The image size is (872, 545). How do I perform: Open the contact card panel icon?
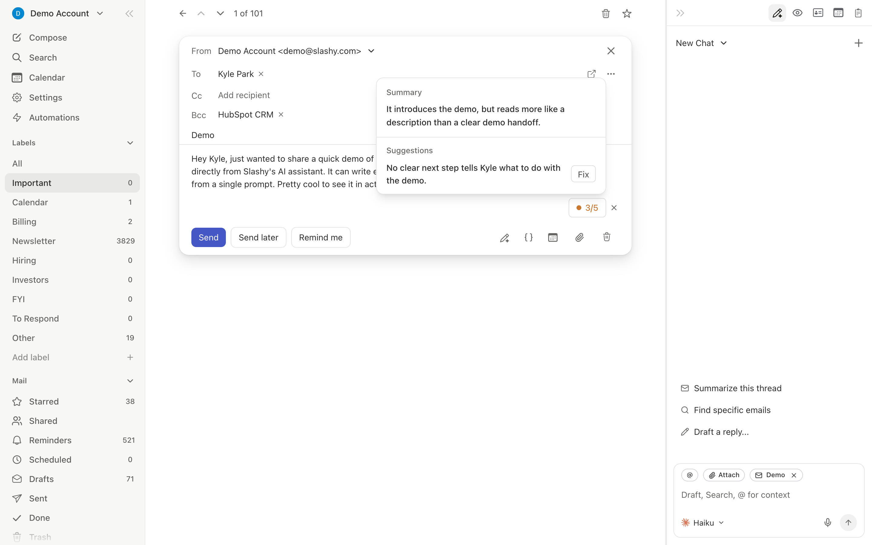[818, 13]
